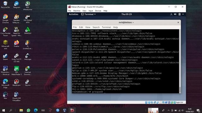Viewport: 202px width, 113px height.
Task: Open Photoshop shortcut on the desktop
Action: click(x=5, y=71)
